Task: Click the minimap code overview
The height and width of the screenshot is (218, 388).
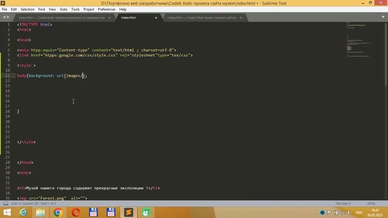Action: (x=359, y=39)
